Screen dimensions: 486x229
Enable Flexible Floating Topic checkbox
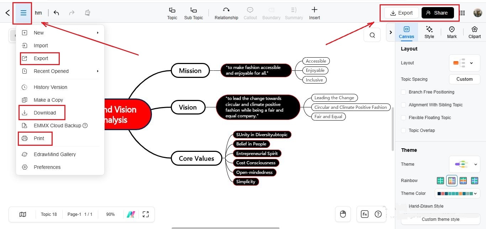(403, 118)
